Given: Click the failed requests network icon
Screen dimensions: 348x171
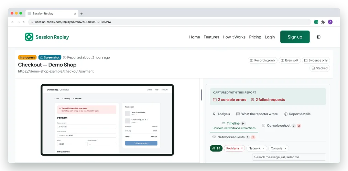Looking at the screenshot, I should pos(252,100).
